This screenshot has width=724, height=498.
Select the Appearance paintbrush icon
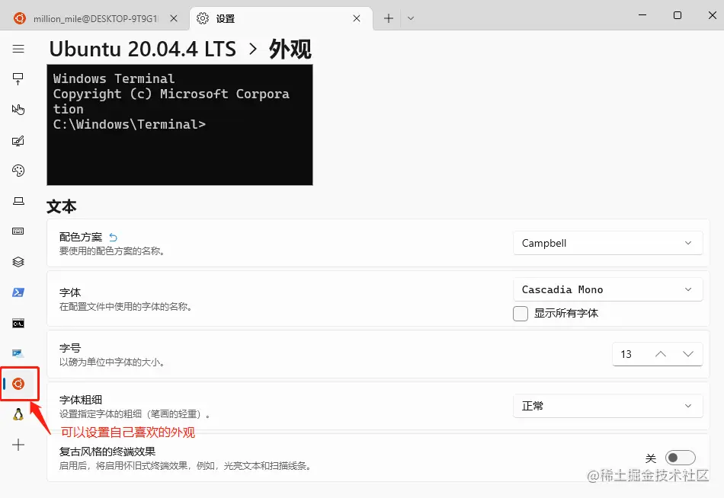tap(18, 140)
